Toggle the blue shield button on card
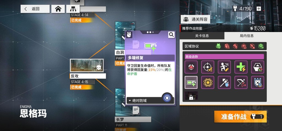Screen dimensions: 282x131 coord(167,98)
